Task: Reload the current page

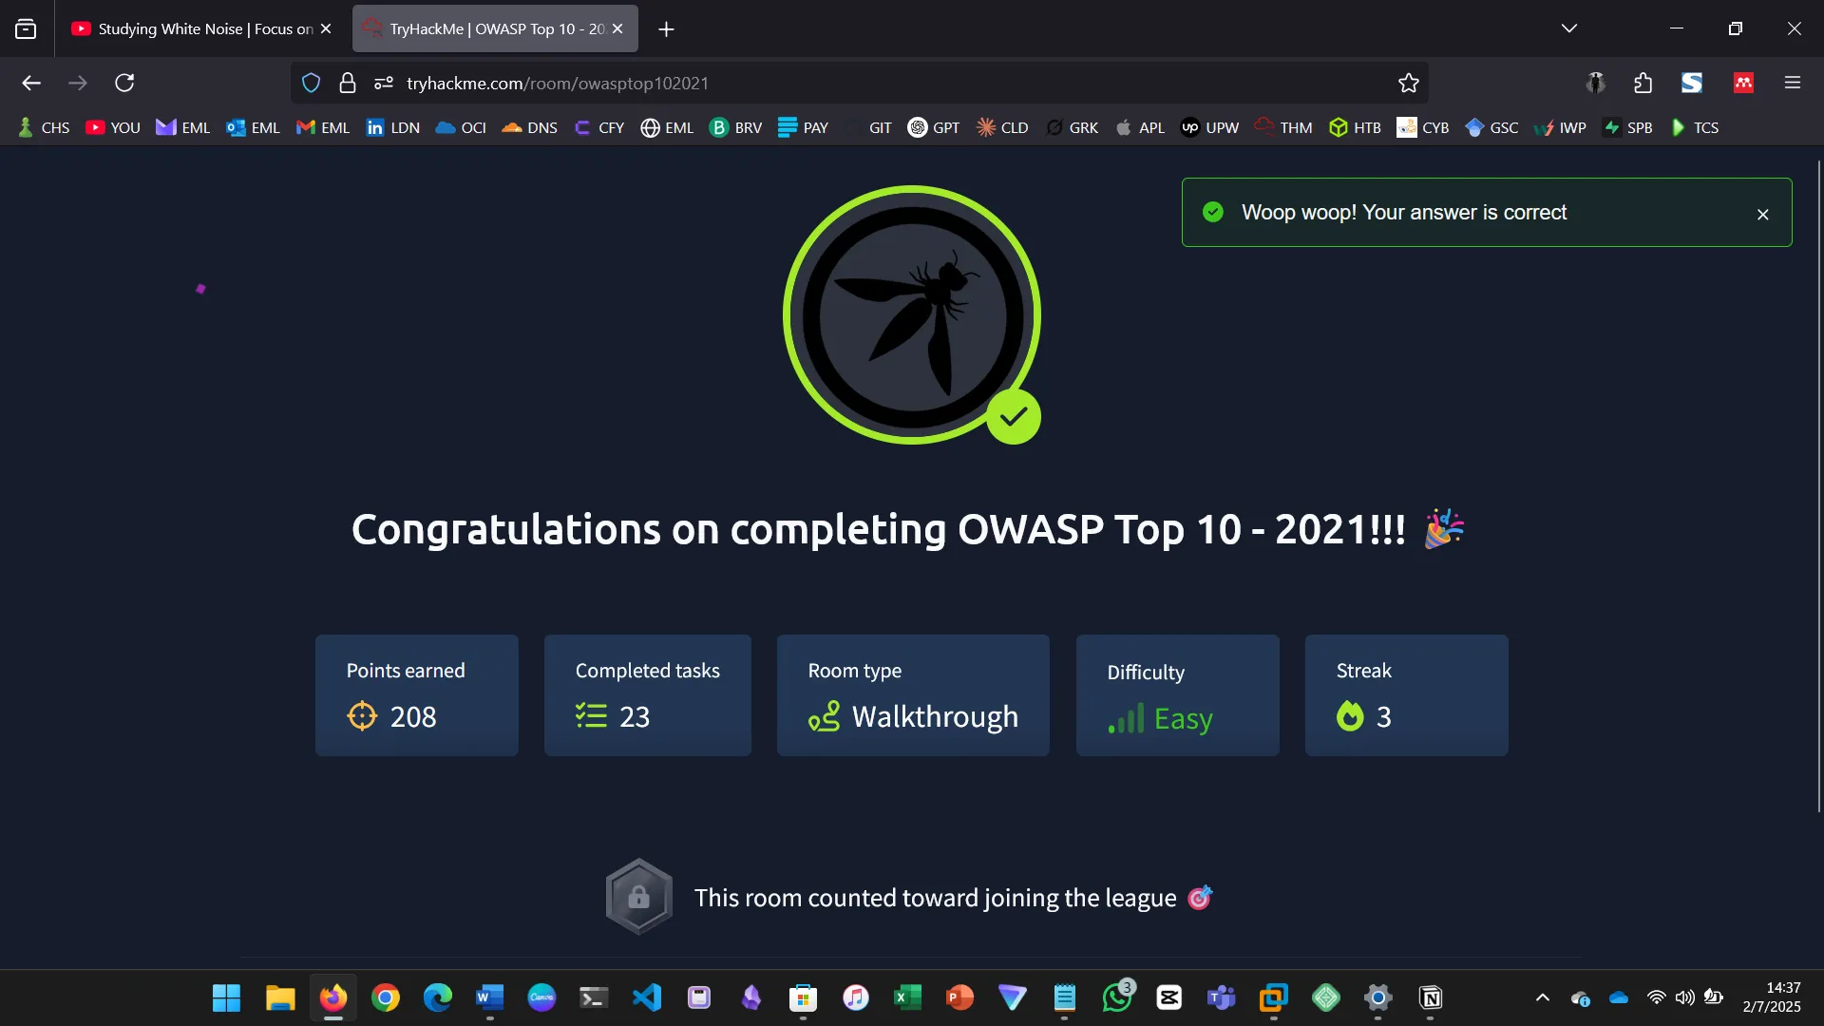Action: [x=124, y=83]
